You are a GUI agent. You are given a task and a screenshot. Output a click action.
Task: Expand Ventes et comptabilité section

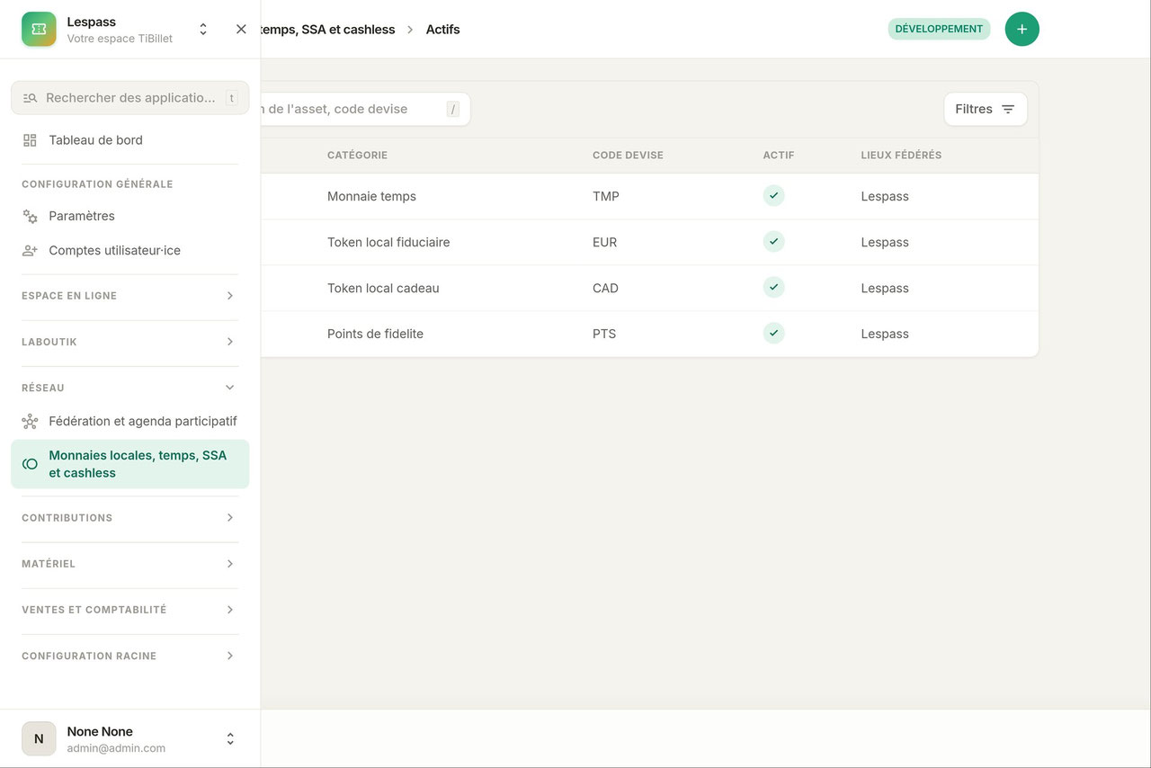click(x=130, y=610)
